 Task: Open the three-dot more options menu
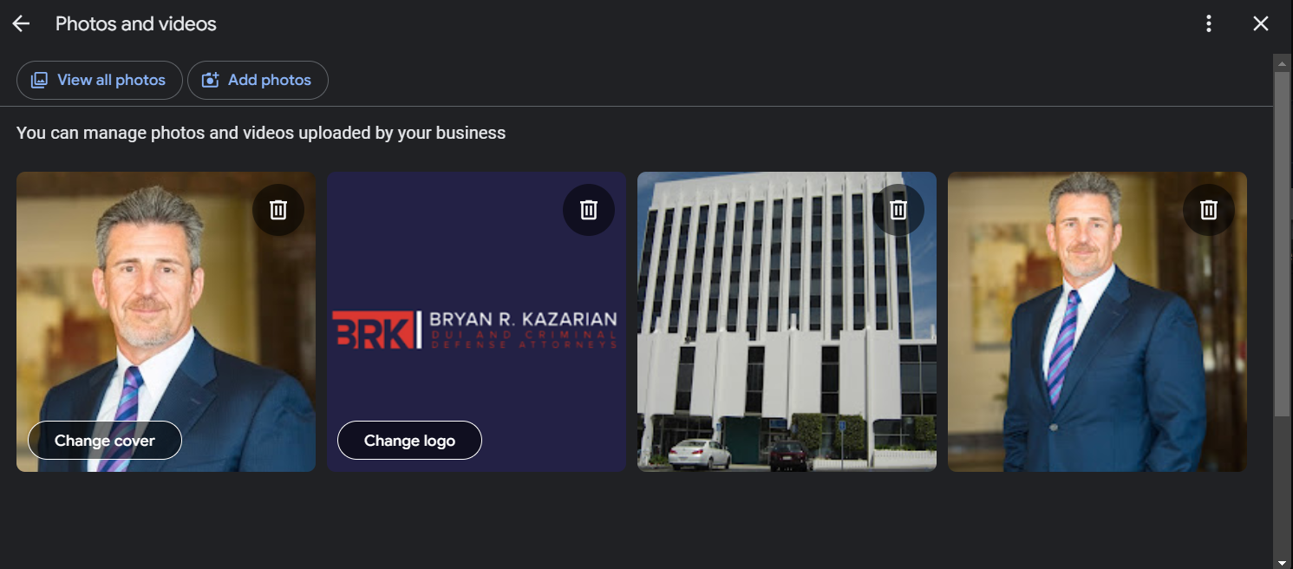pyautogui.click(x=1209, y=24)
